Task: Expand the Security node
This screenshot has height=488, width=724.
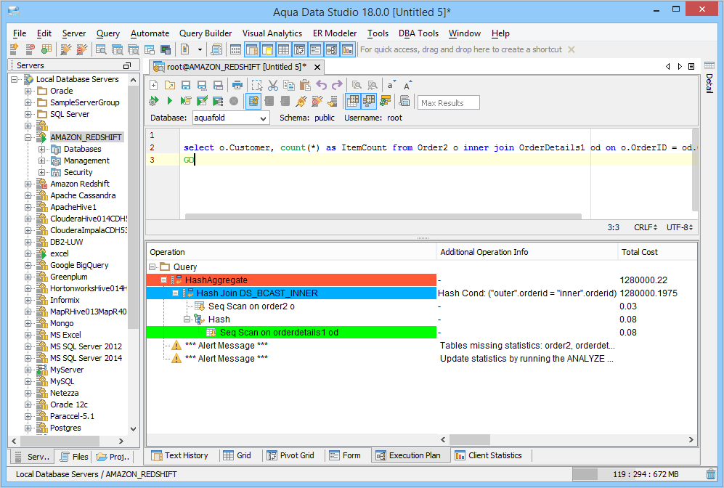Action: click(41, 172)
